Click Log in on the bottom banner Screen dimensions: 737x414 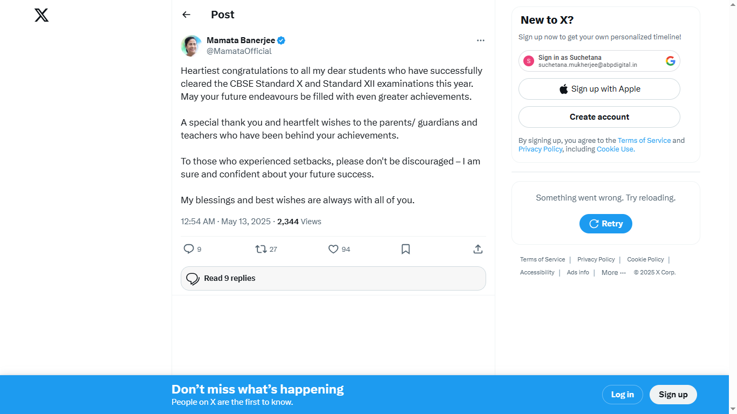[622, 395]
